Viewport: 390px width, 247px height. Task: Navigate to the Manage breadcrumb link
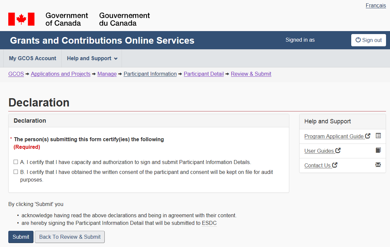coord(107,74)
